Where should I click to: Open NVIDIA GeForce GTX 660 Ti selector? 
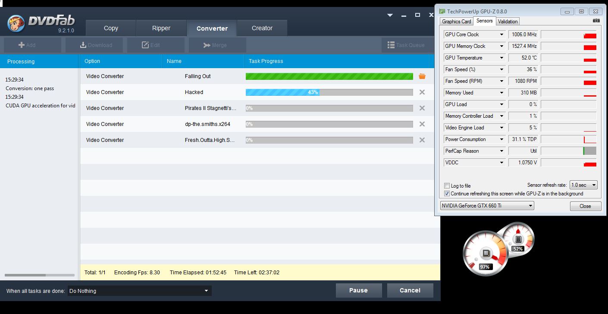[487, 206]
